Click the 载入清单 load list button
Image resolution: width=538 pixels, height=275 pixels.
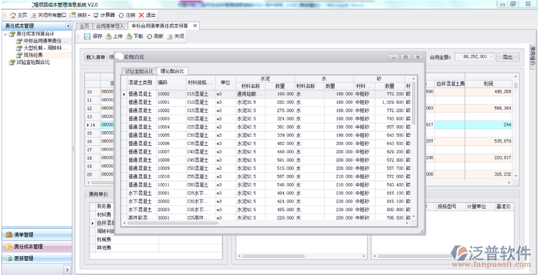95,58
